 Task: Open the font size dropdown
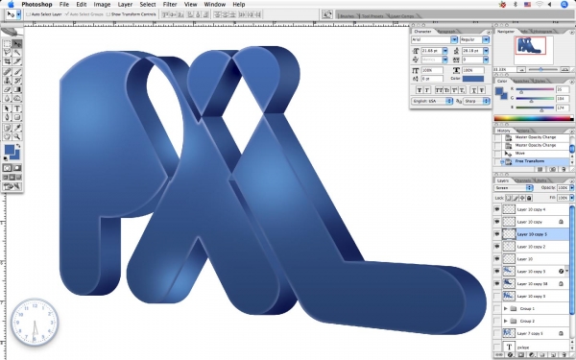pos(445,51)
